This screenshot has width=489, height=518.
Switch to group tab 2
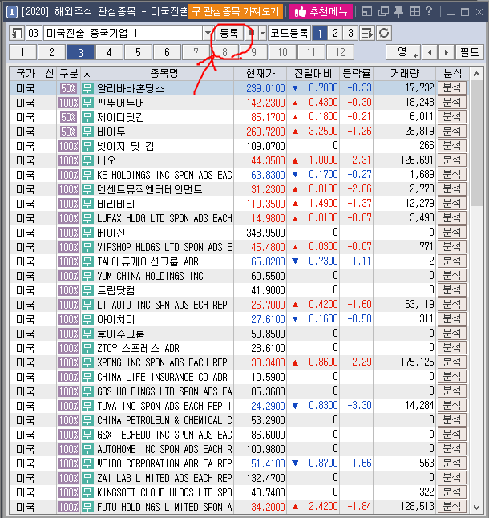coord(51,52)
